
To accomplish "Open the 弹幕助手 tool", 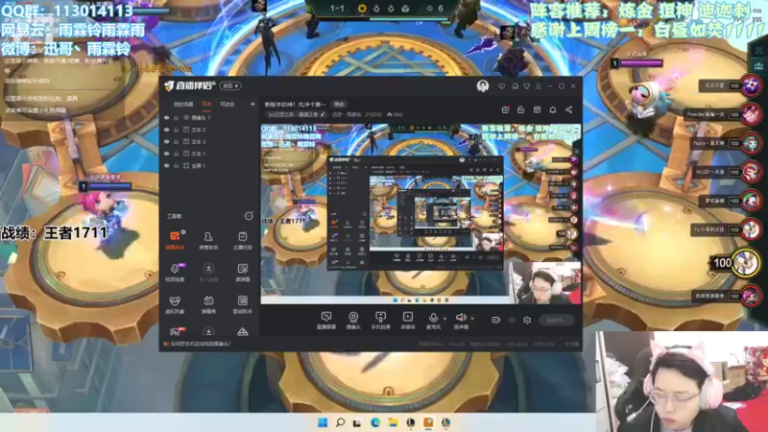I will [x=175, y=241].
